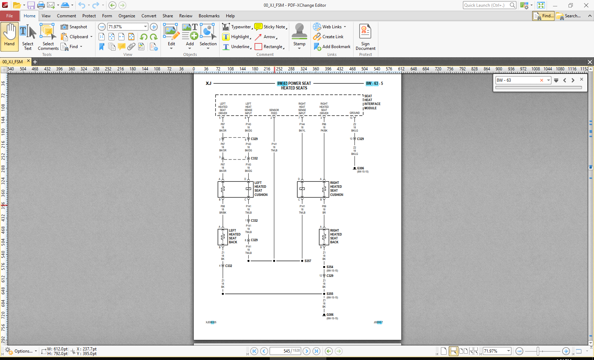Rotate the page view clockwise
The width and height of the screenshot is (594, 360).
click(x=153, y=37)
